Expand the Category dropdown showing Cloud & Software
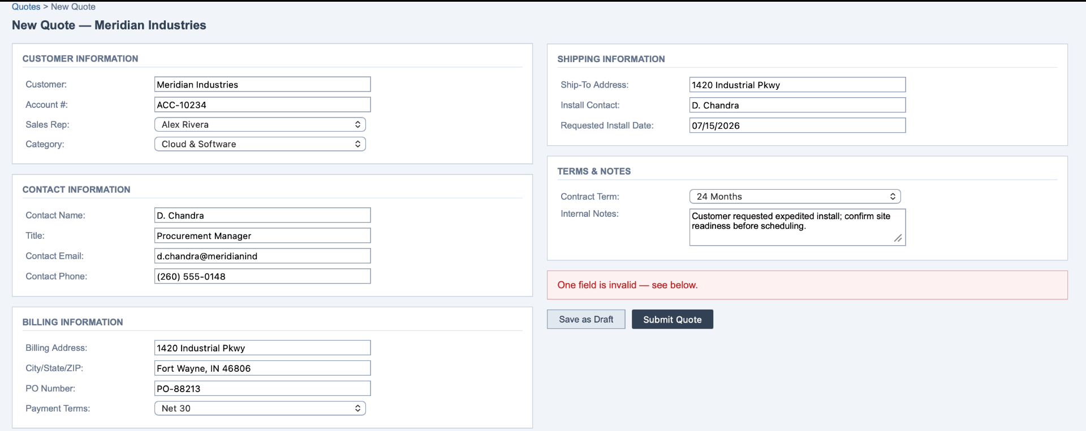Image resolution: width=1086 pixels, height=431 pixels. tap(260, 144)
